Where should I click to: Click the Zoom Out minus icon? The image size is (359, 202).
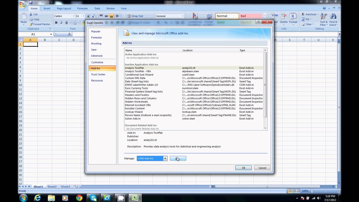(312, 191)
